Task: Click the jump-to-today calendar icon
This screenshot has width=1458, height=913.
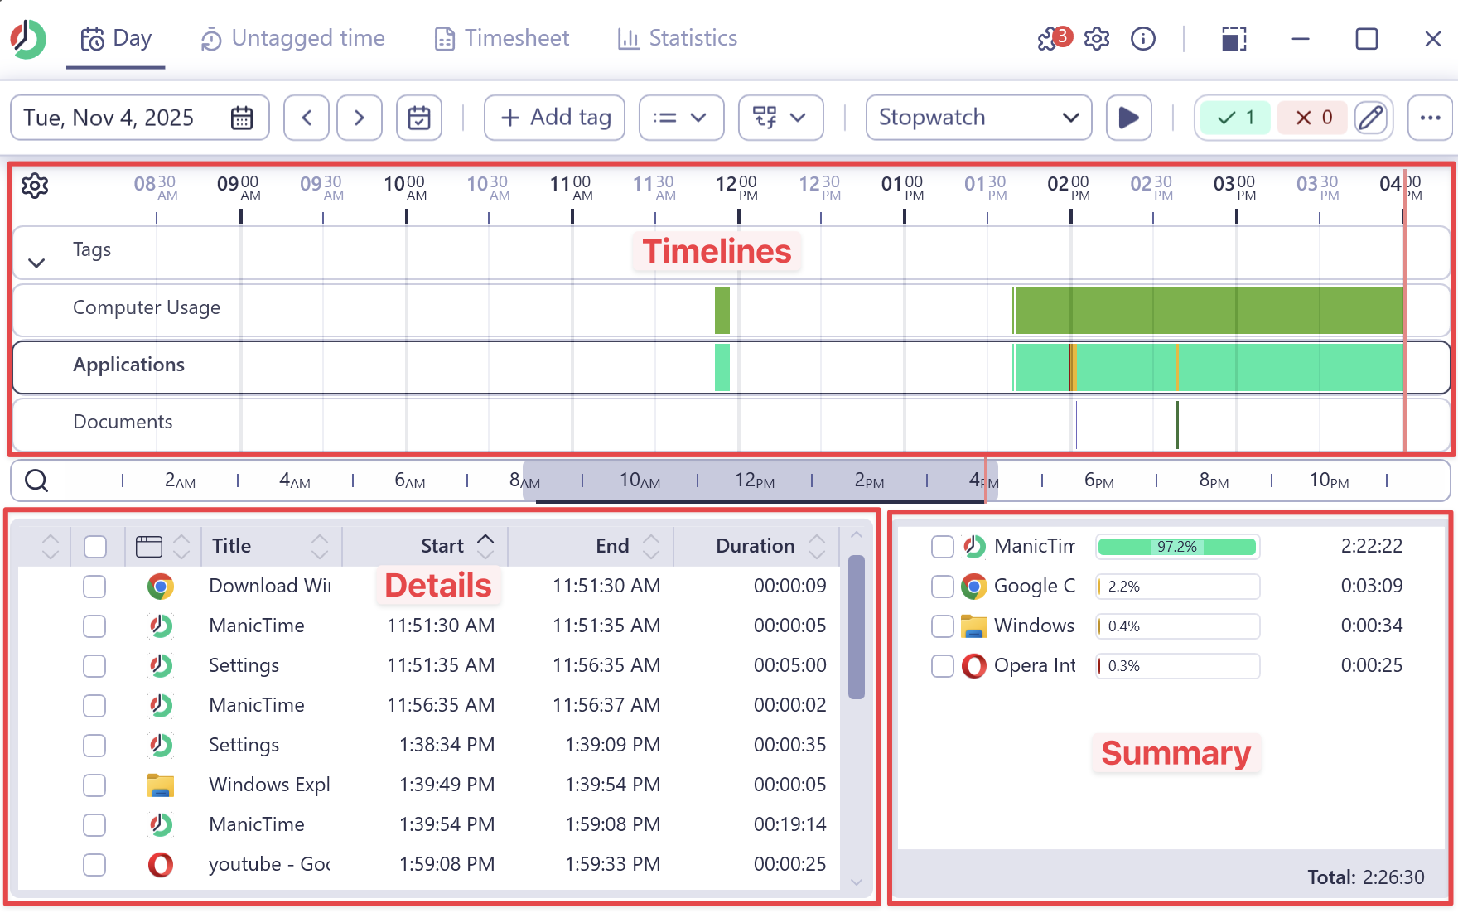Action: 419,118
